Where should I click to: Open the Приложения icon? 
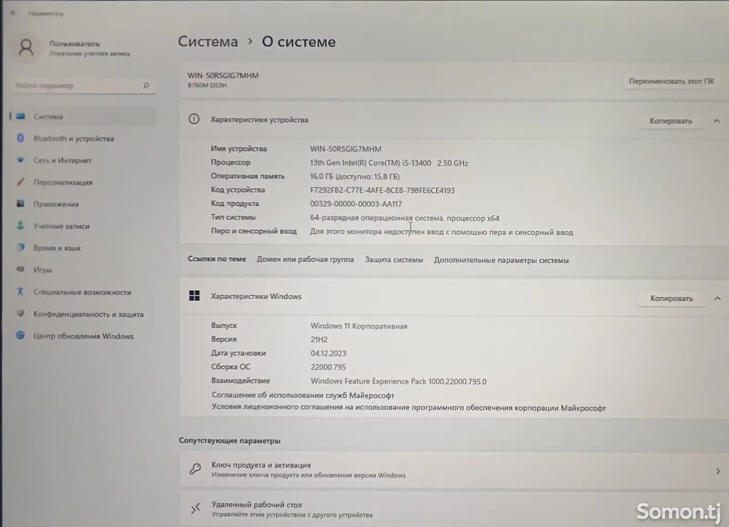20,203
